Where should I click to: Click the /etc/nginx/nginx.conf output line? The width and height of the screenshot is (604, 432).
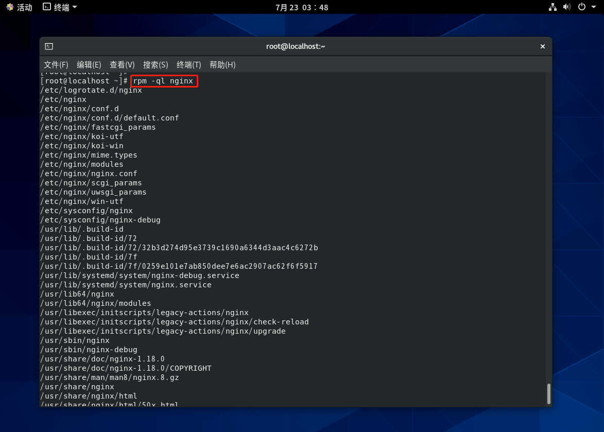click(x=89, y=174)
